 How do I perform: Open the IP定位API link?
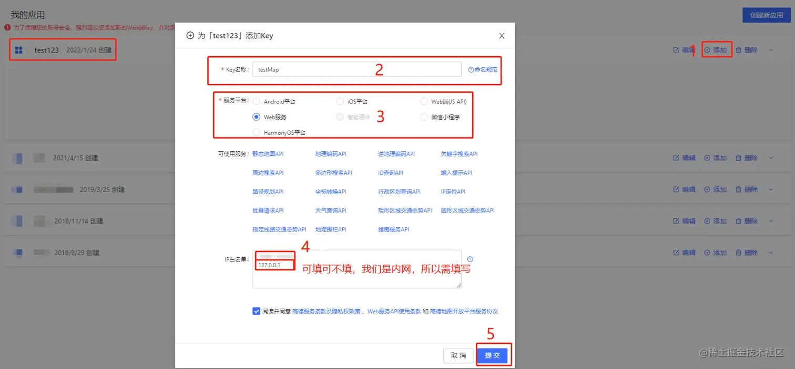pos(453,192)
